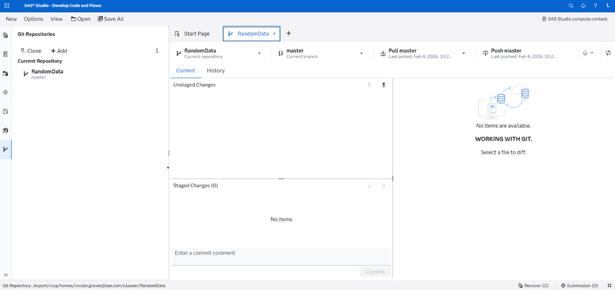The width and height of the screenshot is (615, 290).
Task: Open the target-shaped navigation pane icon
Action: [x=6, y=92]
